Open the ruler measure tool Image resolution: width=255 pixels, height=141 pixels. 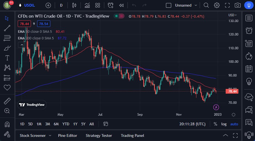click(x=7, y=101)
